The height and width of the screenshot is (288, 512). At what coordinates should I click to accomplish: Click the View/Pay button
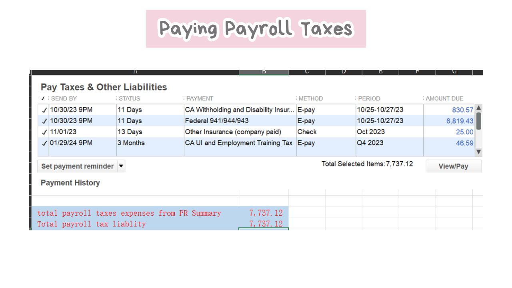coord(453,166)
